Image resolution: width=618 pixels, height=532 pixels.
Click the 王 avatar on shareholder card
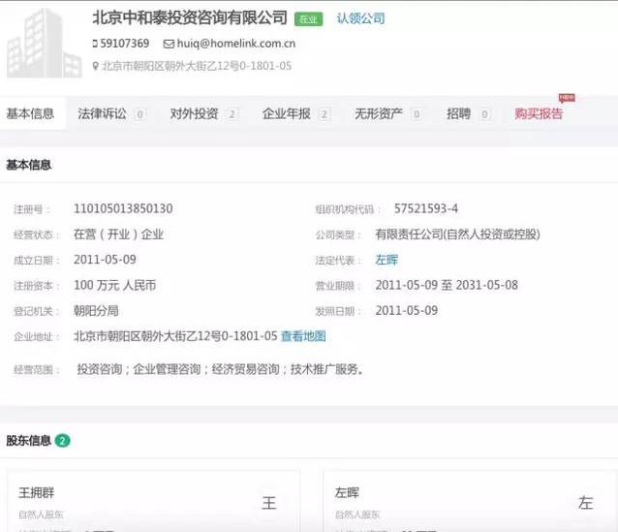point(269,502)
